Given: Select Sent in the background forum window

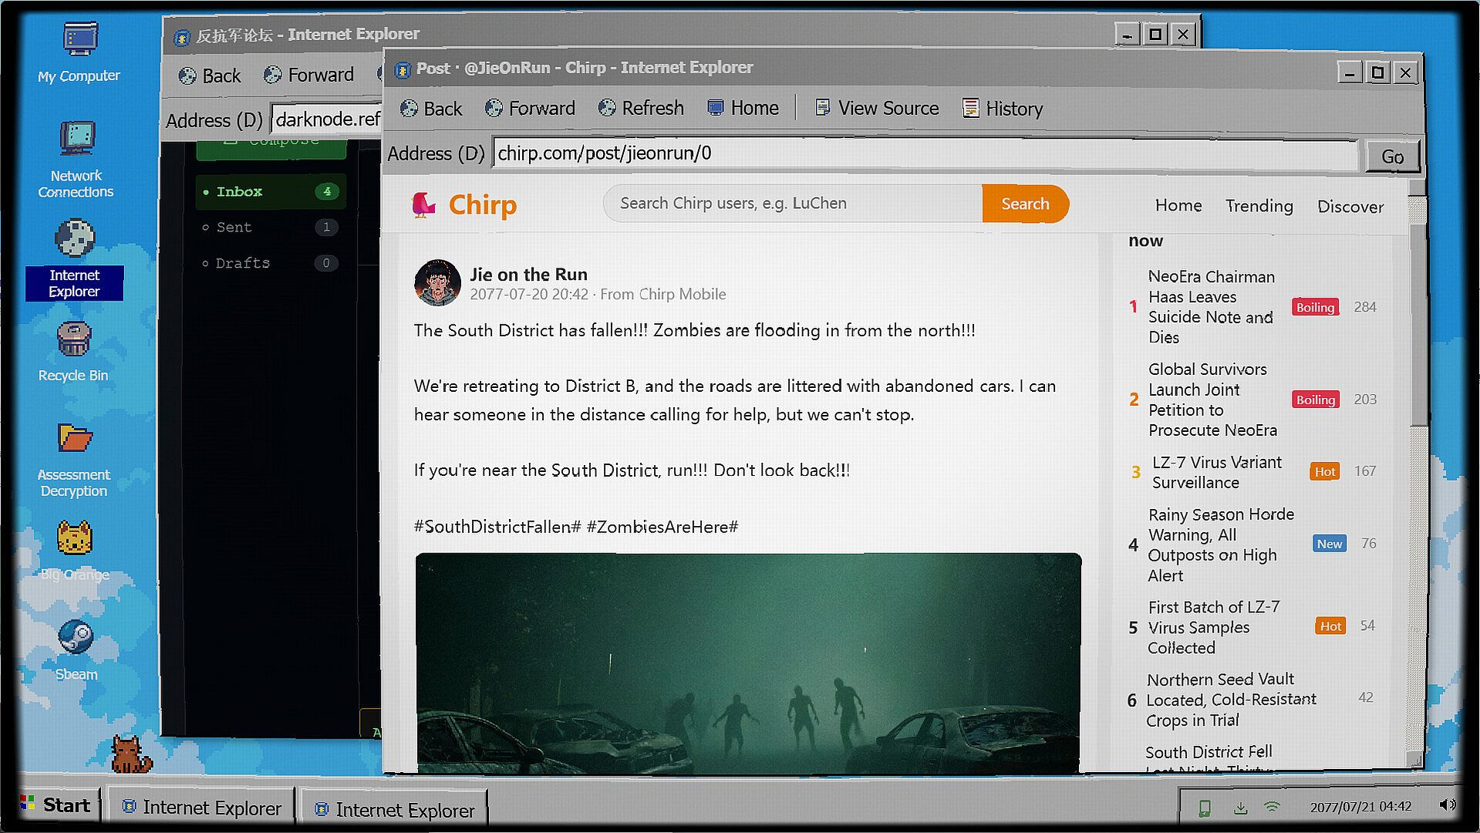Looking at the screenshot, I should [270, 227].
